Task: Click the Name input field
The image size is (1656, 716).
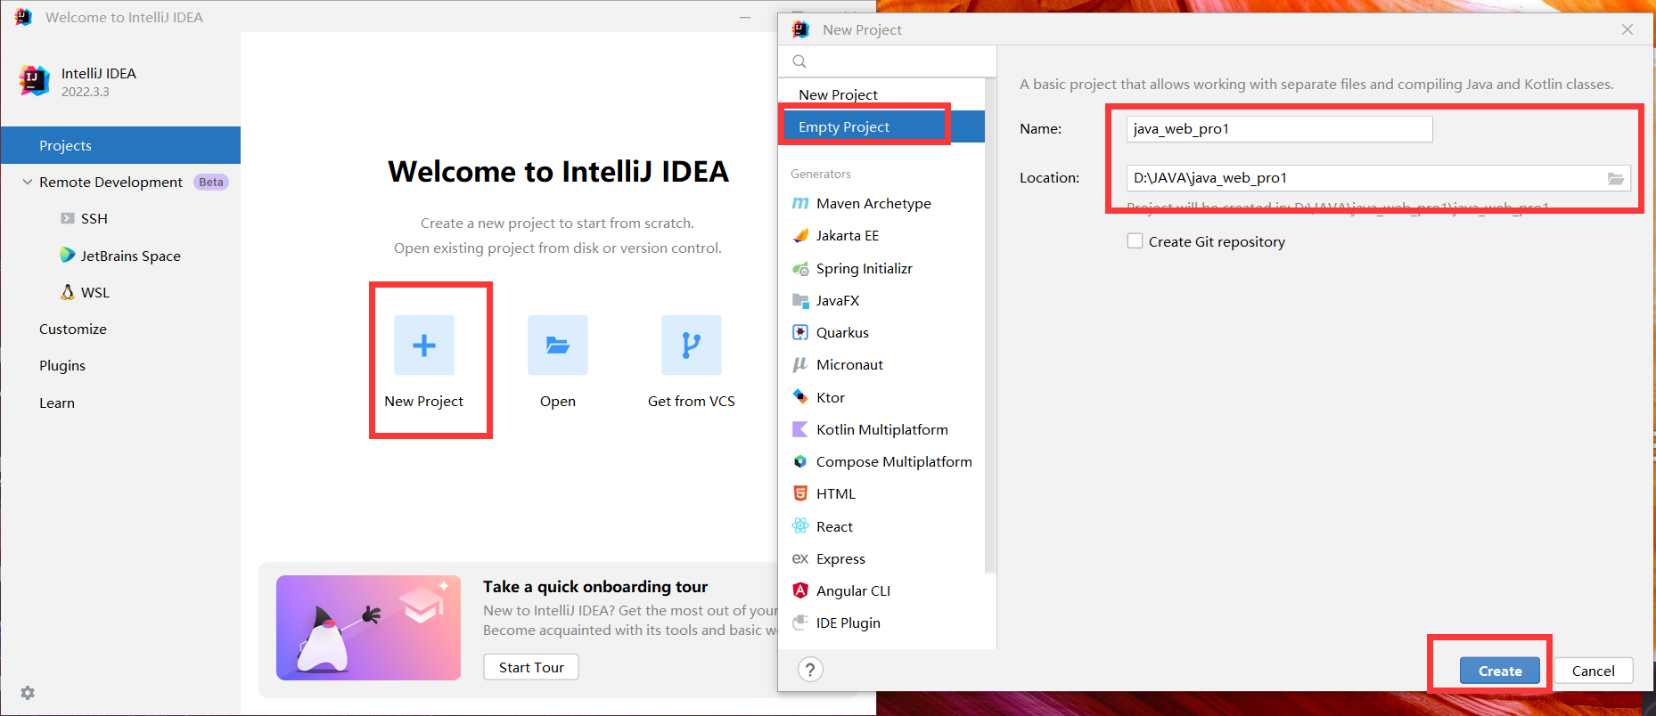Action: (x=1279, y=129)
